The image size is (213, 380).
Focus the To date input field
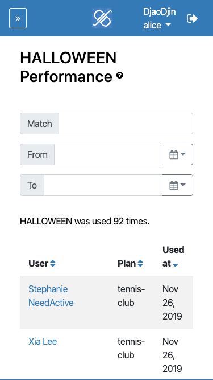tap(103, 185)
